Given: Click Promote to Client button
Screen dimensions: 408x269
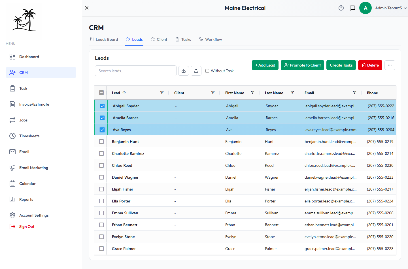Looking at the screenshot, I should 302,65.
